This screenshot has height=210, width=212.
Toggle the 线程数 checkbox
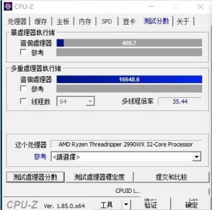(23, 101)
